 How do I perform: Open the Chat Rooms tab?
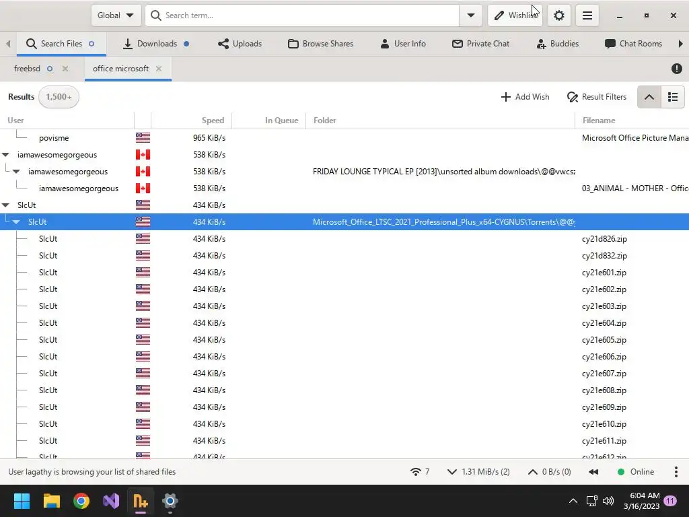[633, 44]
